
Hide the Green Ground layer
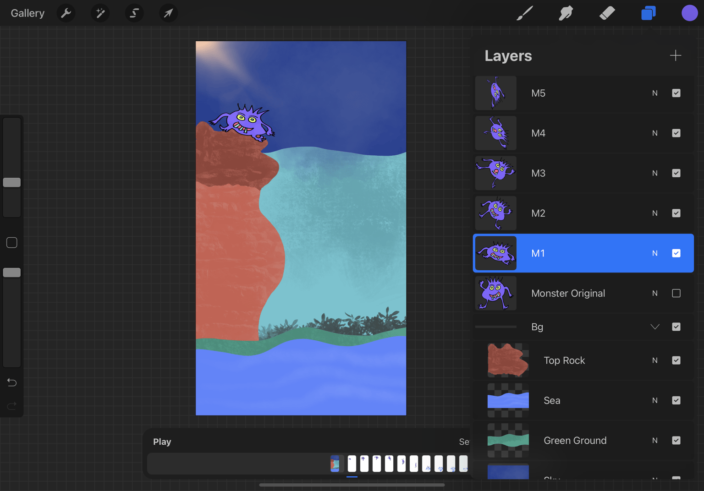[676, 440]
